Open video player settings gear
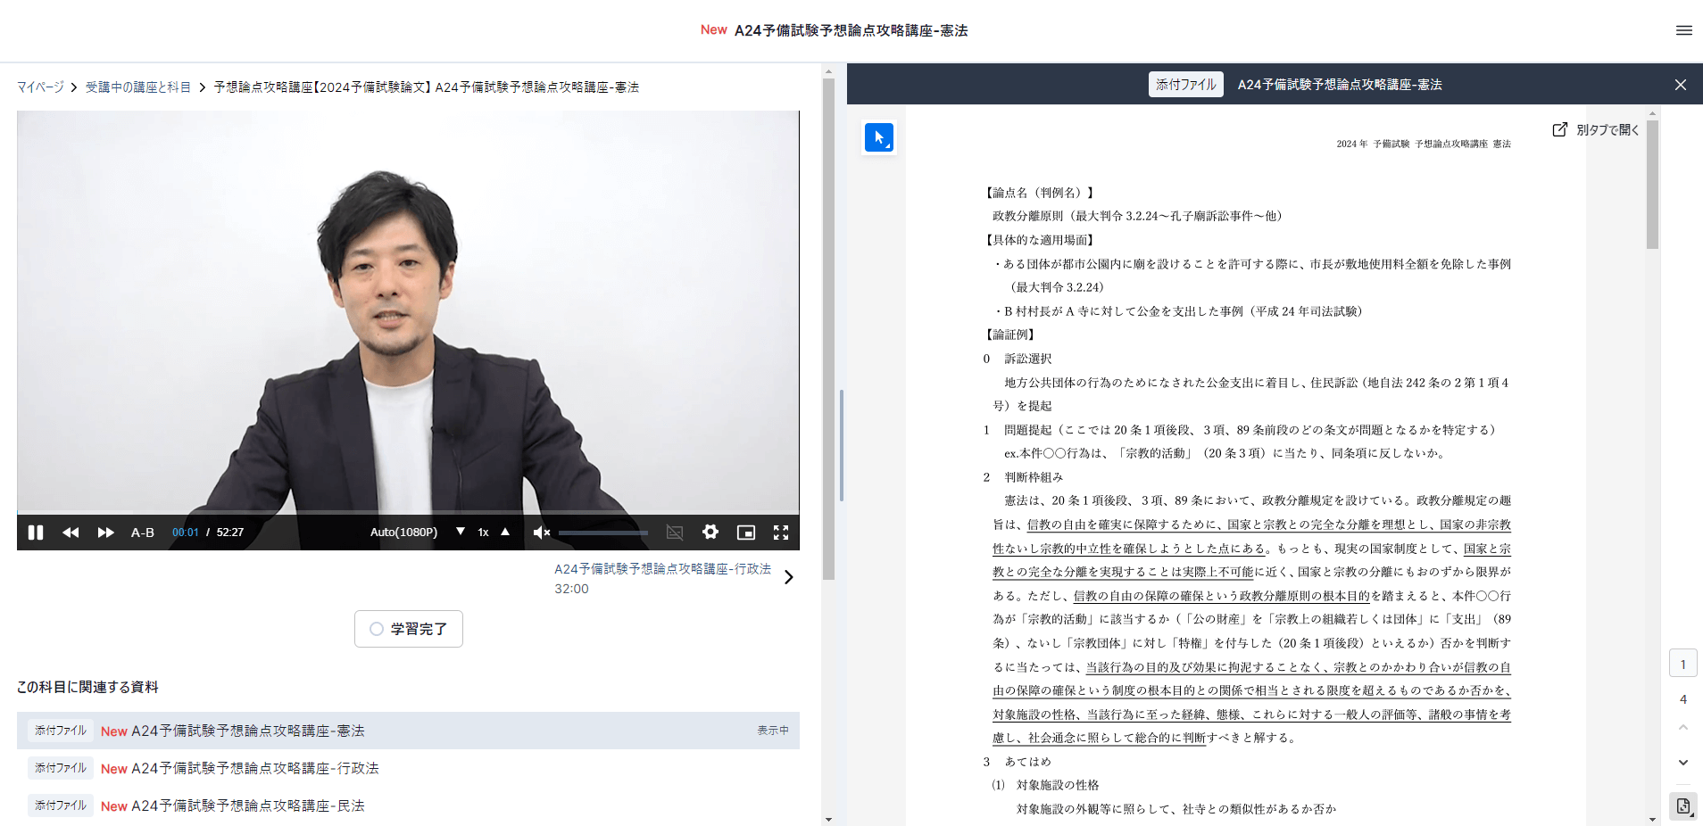This screenshot has height=826, width=1703. point(710,533)
